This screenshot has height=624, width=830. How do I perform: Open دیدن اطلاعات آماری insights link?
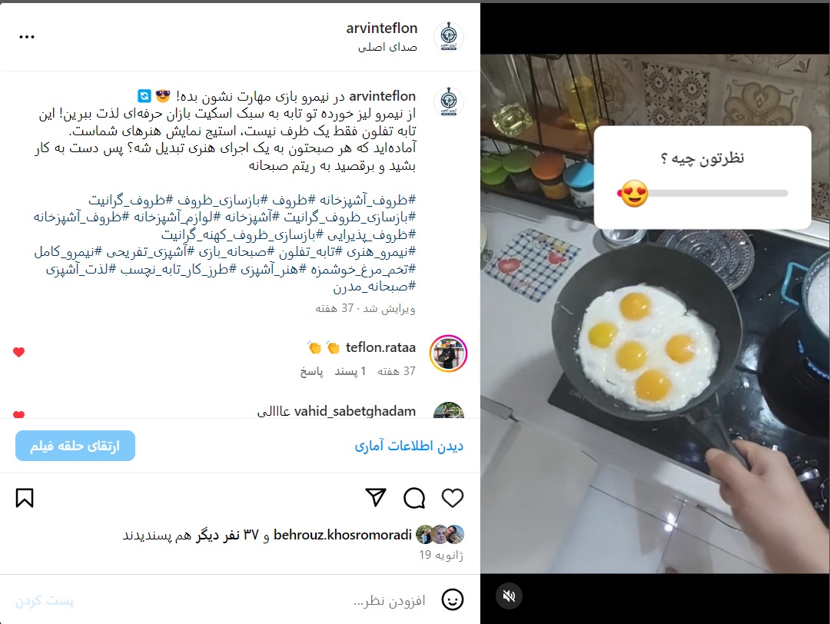(x=409, y=446)
